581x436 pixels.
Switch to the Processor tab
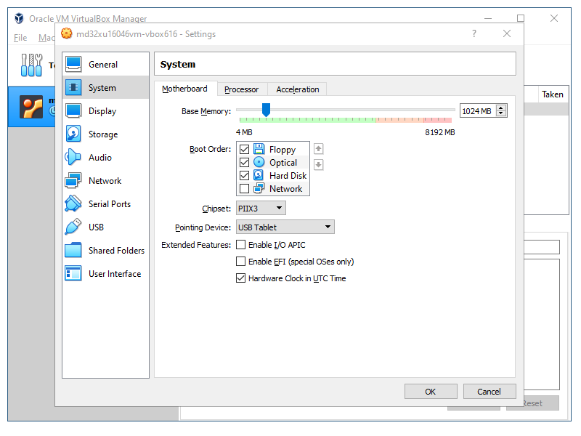coord(241,89)
